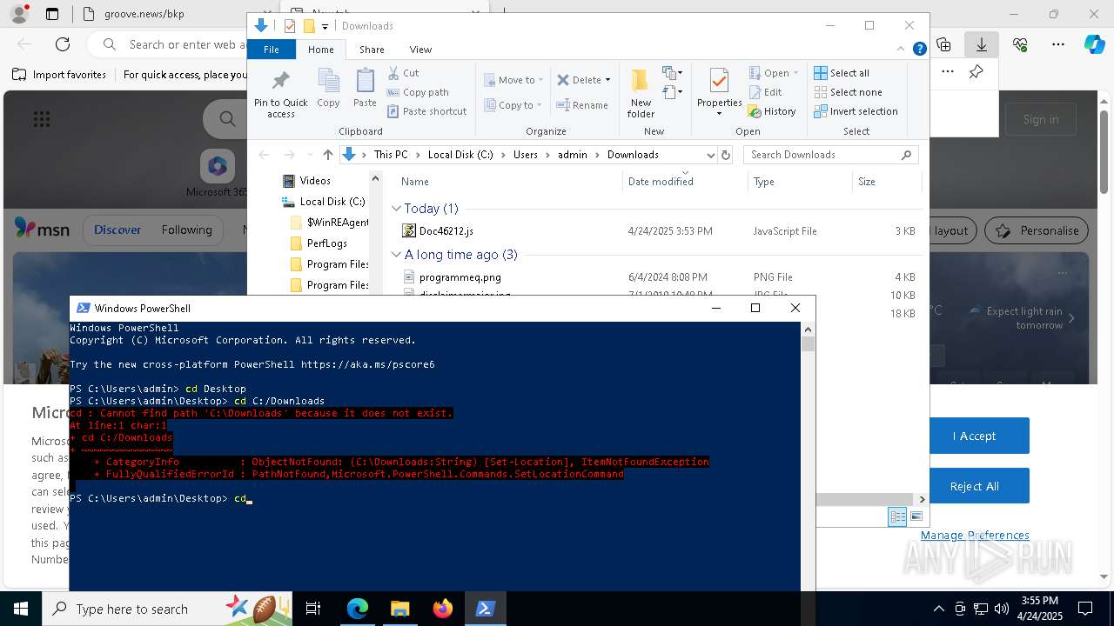The height and width of the screenshot is (626, 1114).
Task: Click Paste shortcut in the ribbon
Action: [426, 111]
